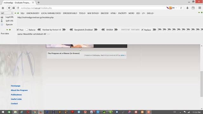The width and height of the screenshot is (203, 114).
Task: Open the LFI menu
Action: coord(144,13)
